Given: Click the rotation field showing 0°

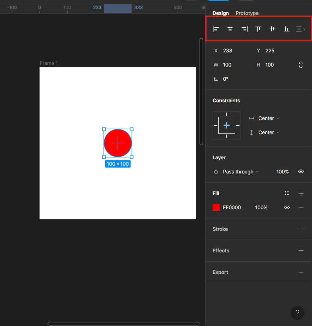Looking at the screenshot, I should 226,79.
